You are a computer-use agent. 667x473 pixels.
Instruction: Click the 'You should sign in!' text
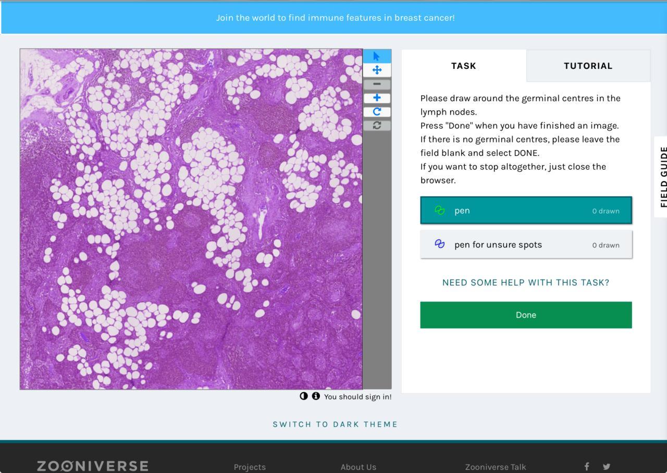357,396
